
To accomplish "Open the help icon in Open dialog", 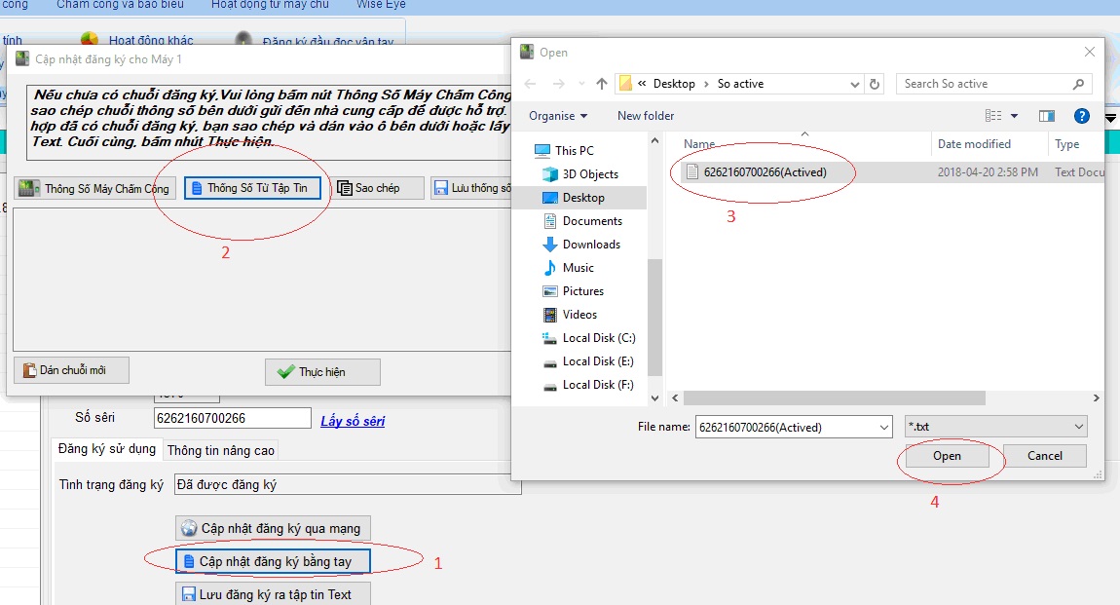I will pos(1081,116).
